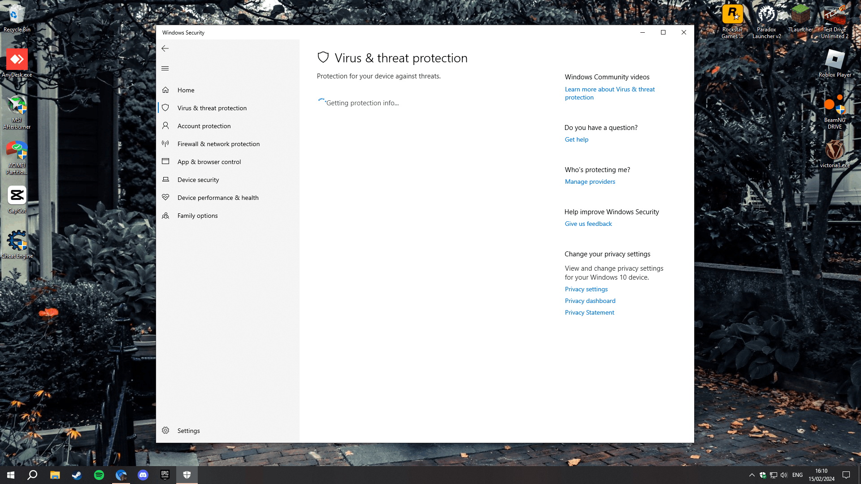861x484 pixels.
Task: Select Test Drive Unlimited 2 icon
Action: pyautogui.click(x=835, y=21)
